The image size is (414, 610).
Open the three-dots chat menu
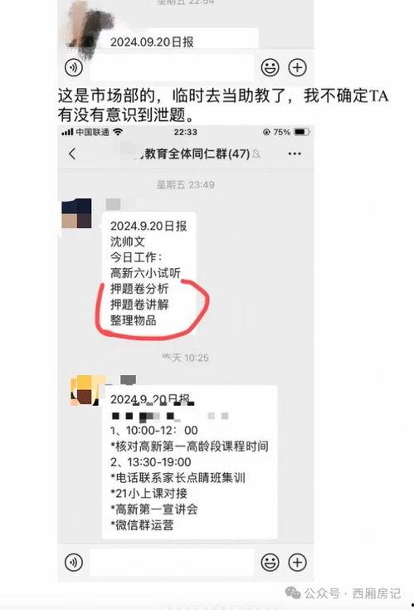click(295, 154)
